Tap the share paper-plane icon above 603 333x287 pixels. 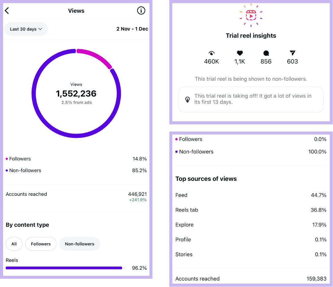[292, 53]
